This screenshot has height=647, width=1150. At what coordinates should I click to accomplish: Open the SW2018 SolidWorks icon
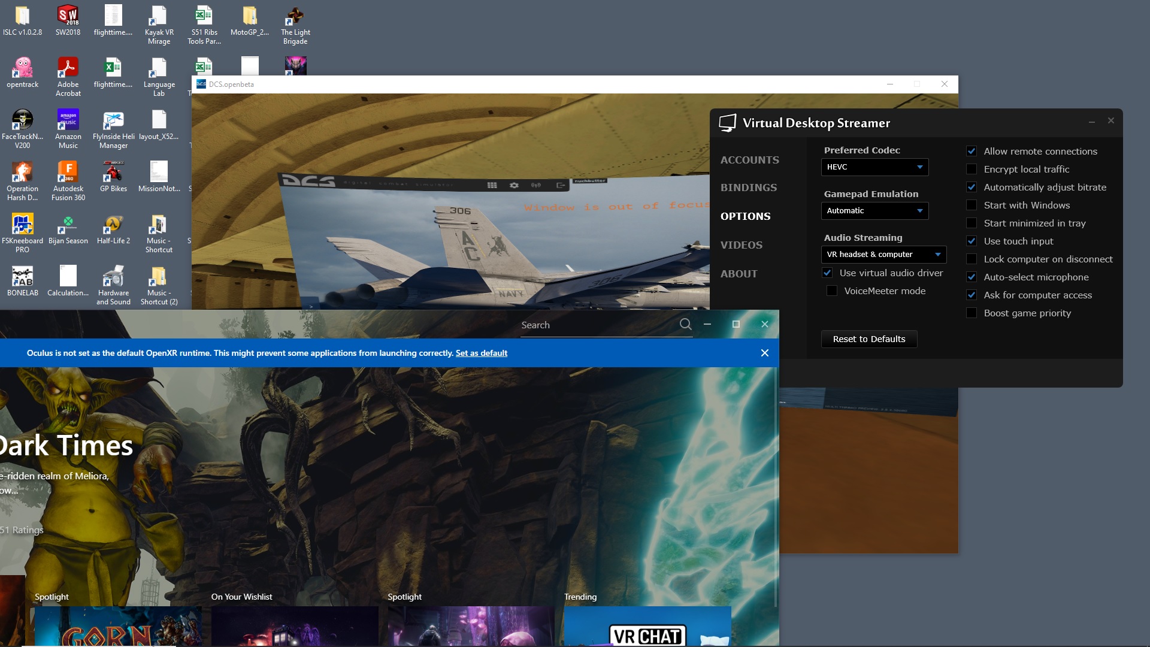tap(68, 20)
